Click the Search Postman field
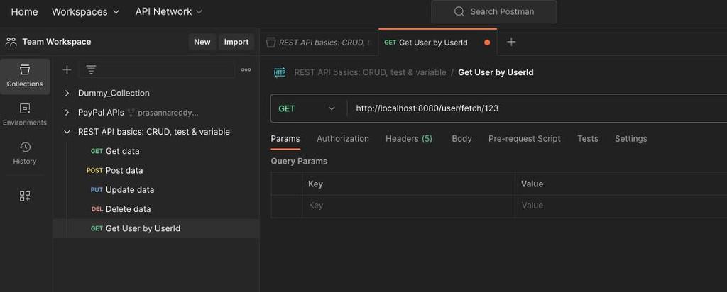 494,11
